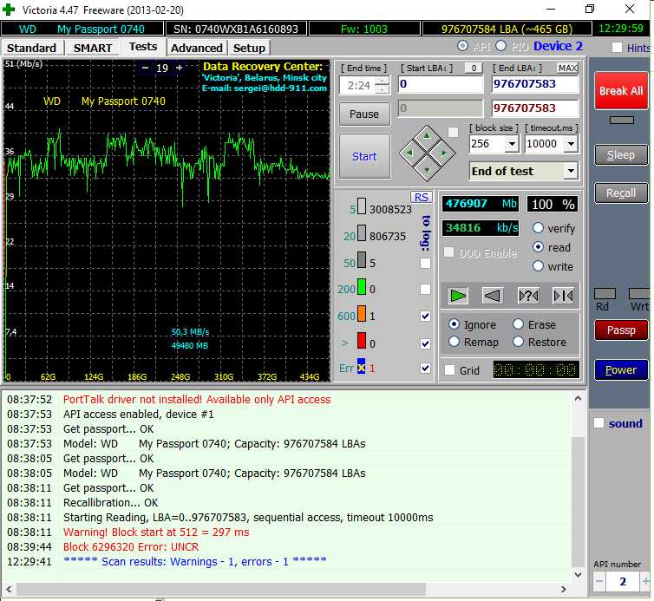The image size is (654, 601).
Task: Click the blue Power button
Action: pyautogui.click(x=621, y=369)
